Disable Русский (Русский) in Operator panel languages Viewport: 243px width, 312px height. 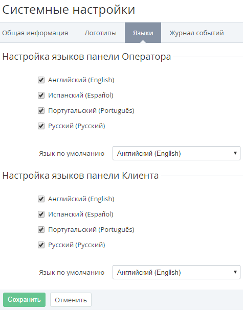41,126
